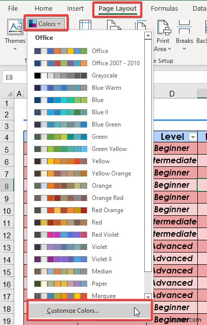
Task: Open the Insert ribbon tab
Action: click(75, 9)
